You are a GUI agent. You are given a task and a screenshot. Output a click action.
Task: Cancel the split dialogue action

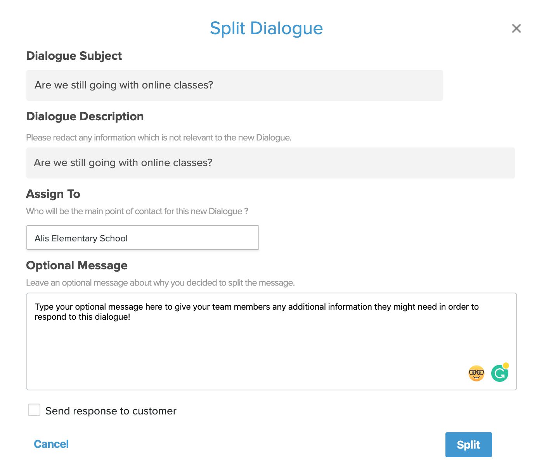tap(51, 444)
